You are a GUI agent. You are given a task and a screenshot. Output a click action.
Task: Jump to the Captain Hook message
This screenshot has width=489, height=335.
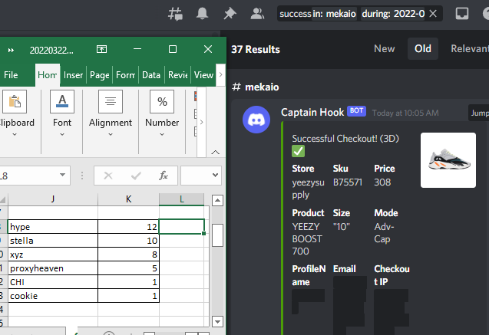(x=479, y=113)
